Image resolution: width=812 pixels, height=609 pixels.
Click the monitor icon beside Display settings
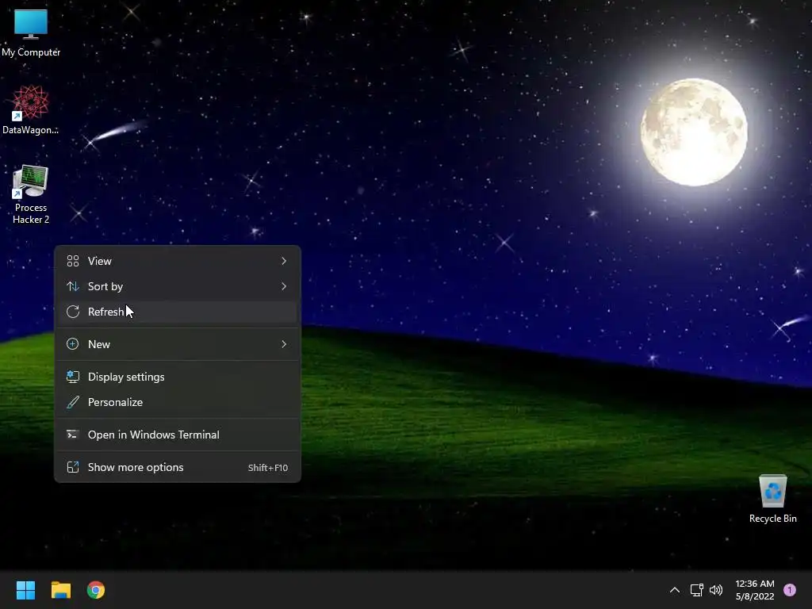73,377
